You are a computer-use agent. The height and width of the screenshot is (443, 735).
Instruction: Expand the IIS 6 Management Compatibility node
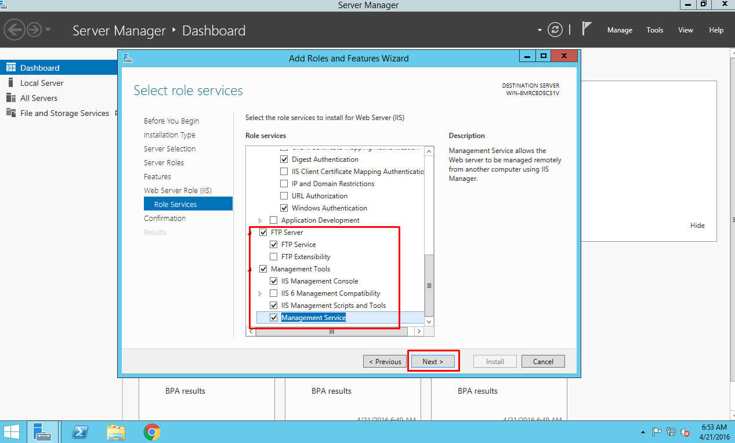[x=260, y=293]
